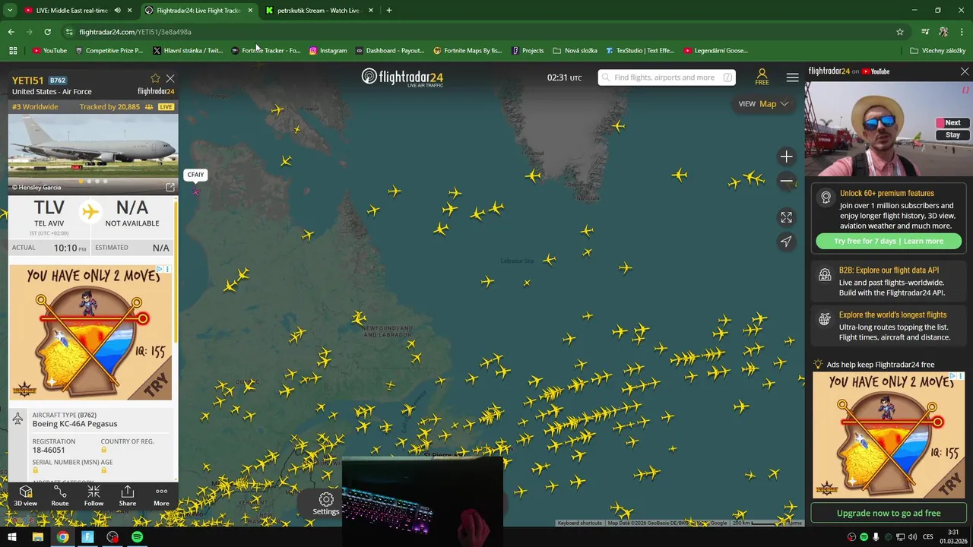This screenshot has height=547, width=973.
Task: Reload the current page
Action: [47, 32]
